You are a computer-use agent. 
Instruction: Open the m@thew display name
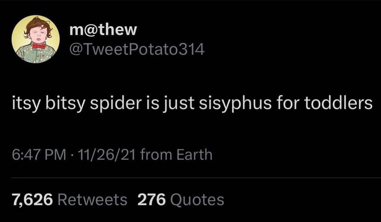click(x=103, y=30)
